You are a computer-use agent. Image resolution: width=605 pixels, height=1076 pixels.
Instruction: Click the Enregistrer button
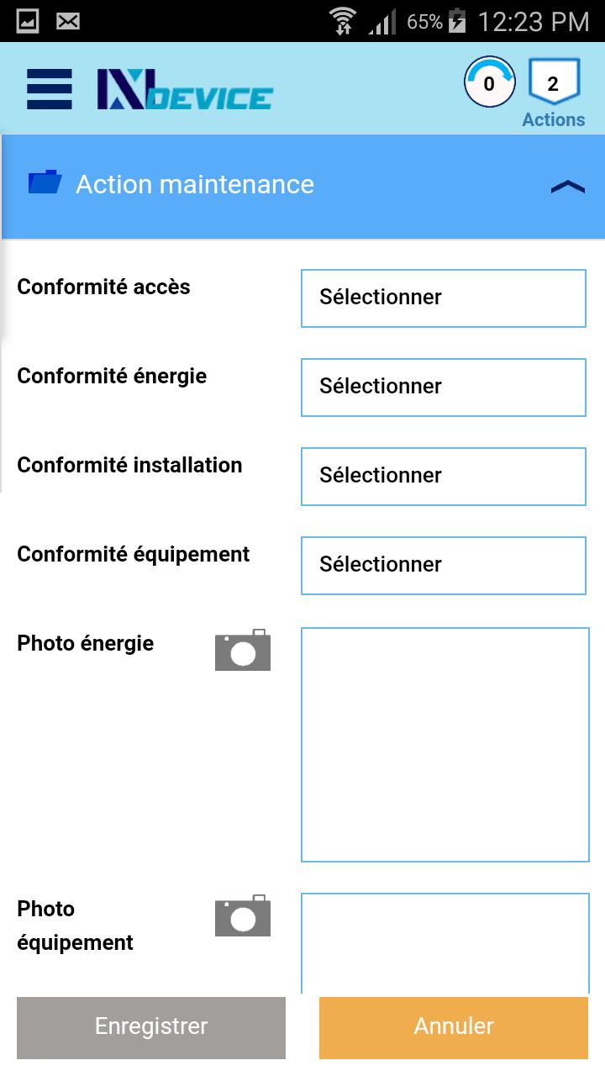click(151, 1027)
